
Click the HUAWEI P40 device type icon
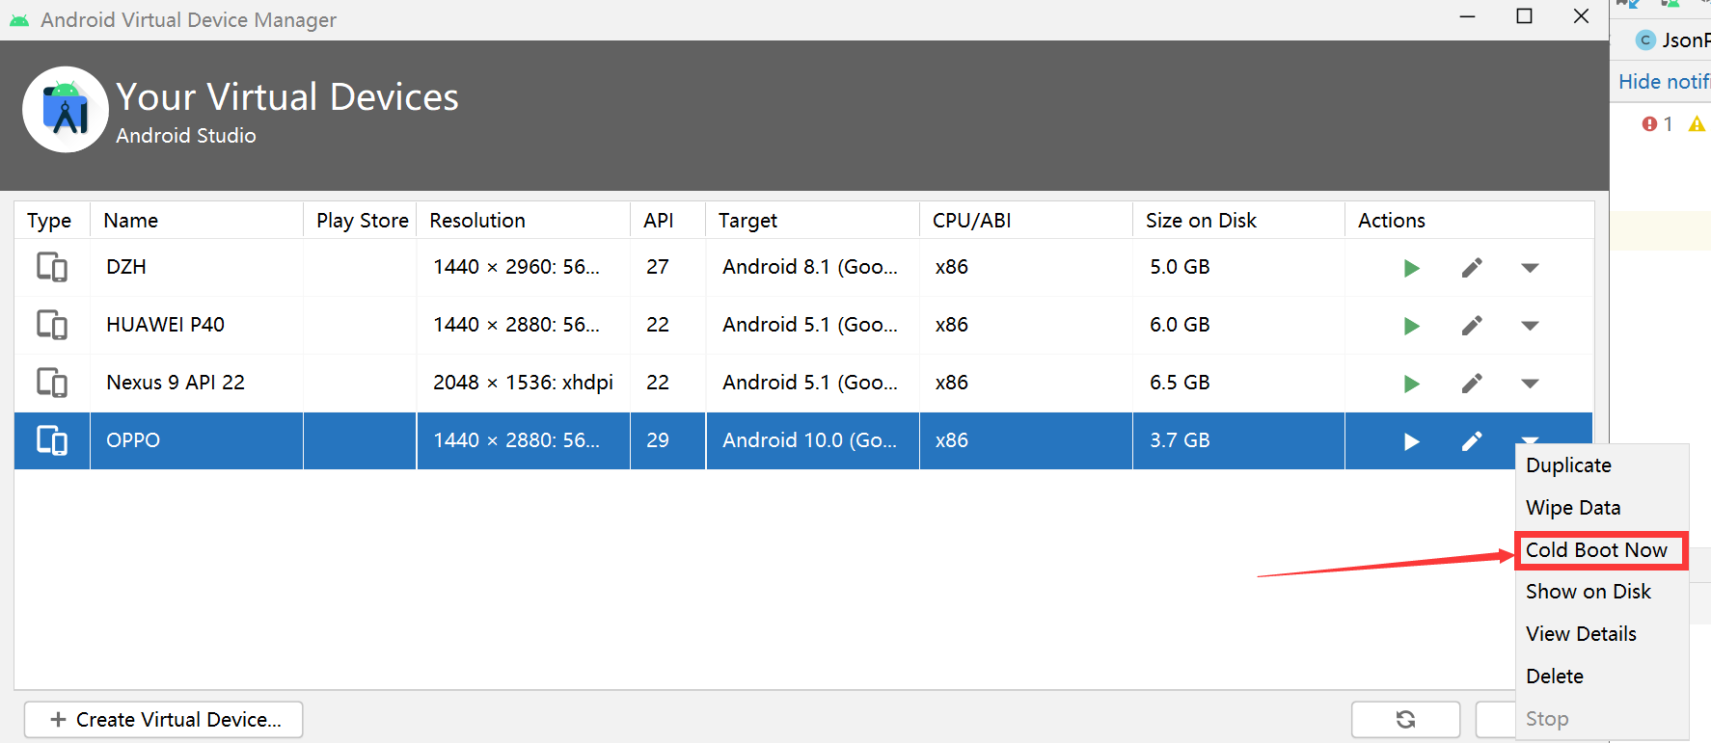pos(52,325)
